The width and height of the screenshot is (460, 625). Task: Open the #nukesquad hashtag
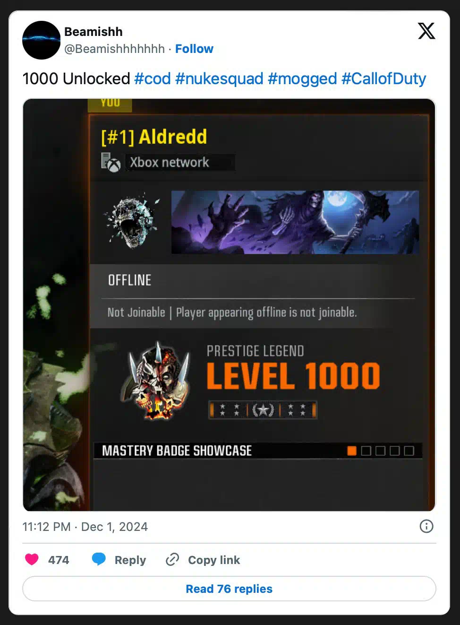pos(219,78)
